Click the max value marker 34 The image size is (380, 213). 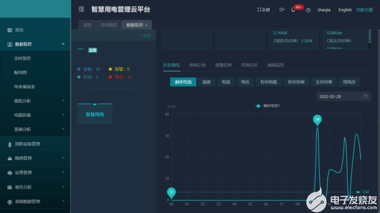[x=317, y=120]
